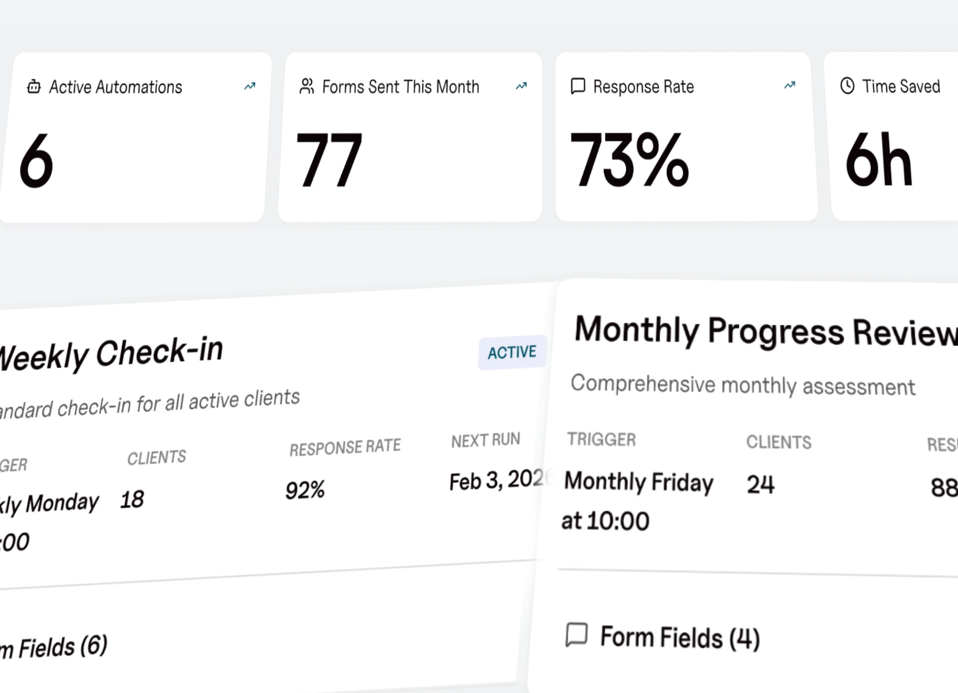Select the 73% Response Rate value
Viewport: 958px width, 693px height.
point(629,159)
